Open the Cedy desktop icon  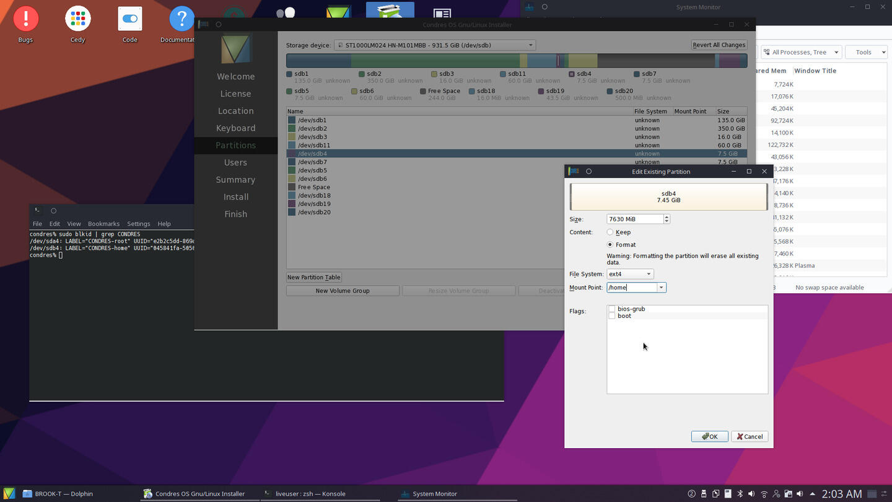click(77, 25)
